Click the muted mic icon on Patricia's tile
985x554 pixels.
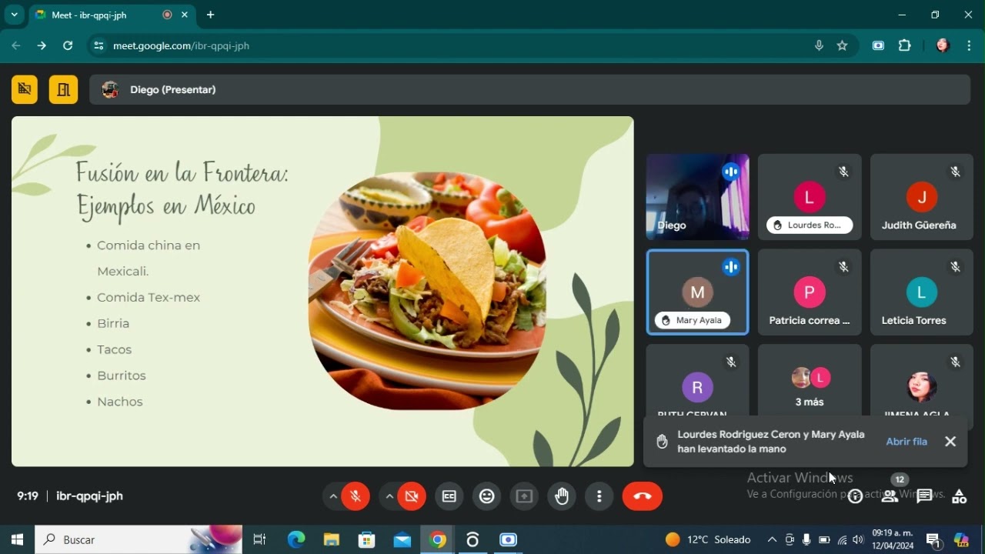pos(844,267)
